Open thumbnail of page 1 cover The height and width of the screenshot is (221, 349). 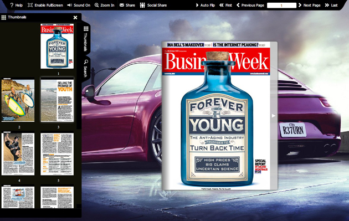coord(57,47)
